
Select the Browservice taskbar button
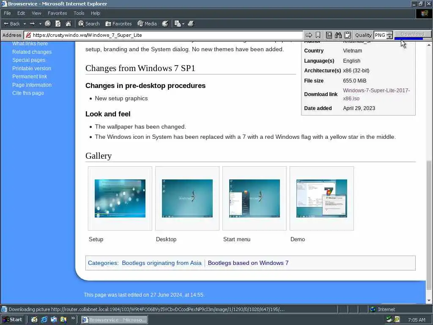[x=114, y=320]
